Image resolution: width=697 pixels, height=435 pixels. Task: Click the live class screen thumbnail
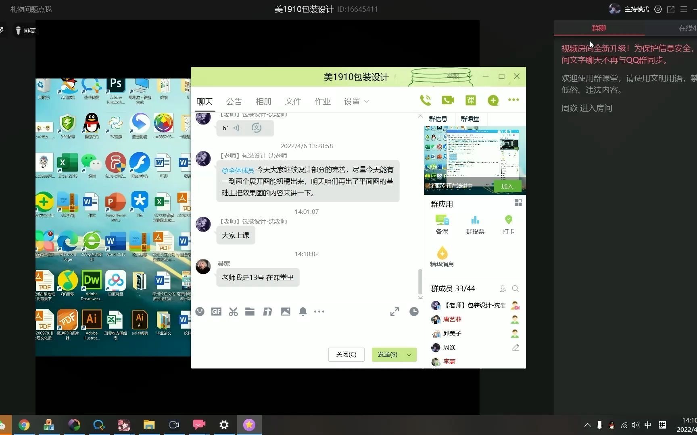click(x=475, y=160)
